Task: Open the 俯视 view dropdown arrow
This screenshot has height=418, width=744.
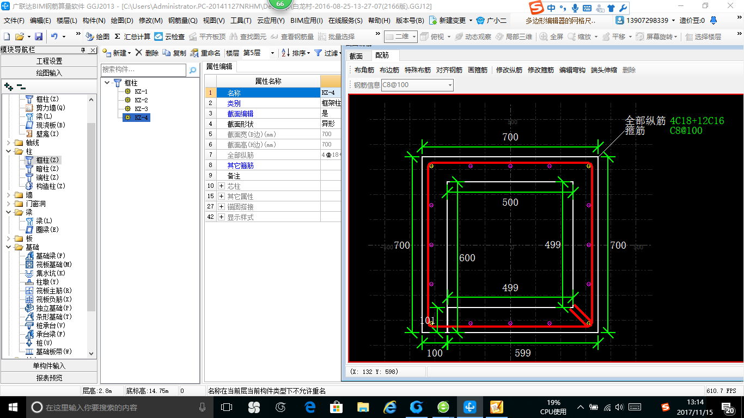Action: click(x=448, y=36)
